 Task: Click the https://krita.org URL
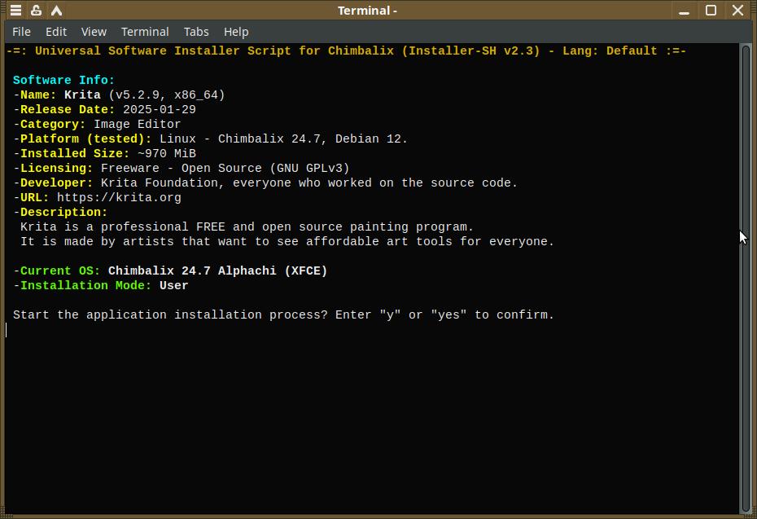point(119,197)
